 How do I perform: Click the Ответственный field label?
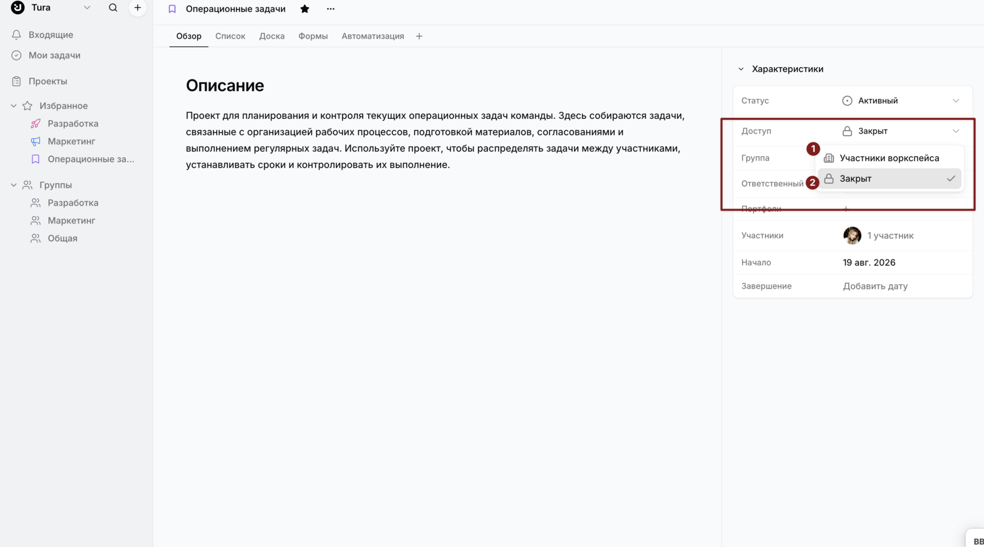click(x=773, y=184)
